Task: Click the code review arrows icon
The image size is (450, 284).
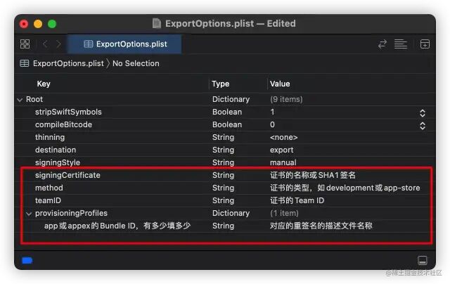Action: (382, 44)
